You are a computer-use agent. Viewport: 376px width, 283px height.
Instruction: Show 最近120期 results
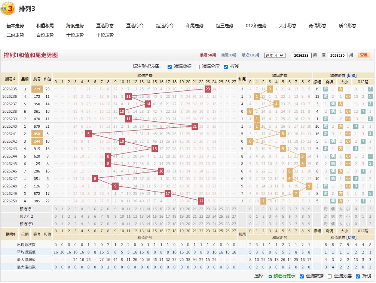[250, 55]
